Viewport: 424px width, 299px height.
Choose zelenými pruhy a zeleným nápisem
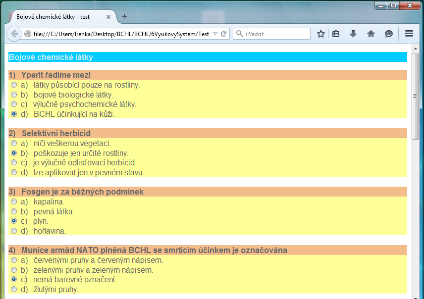click(x=14, y=270)
